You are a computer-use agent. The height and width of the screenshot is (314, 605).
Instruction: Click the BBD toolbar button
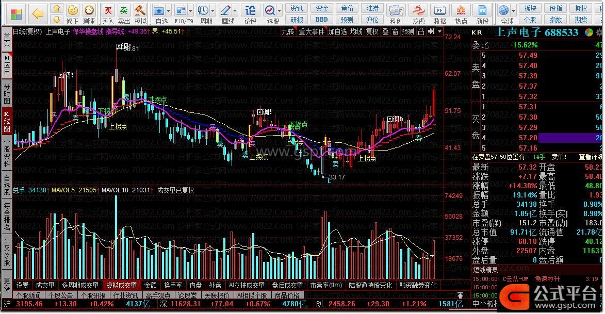321,19
